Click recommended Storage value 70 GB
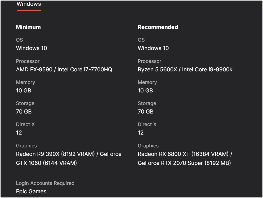 (145, 112)
